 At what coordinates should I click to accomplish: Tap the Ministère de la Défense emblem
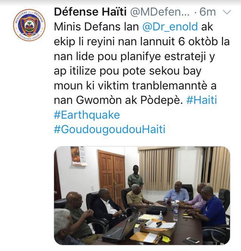click(x=29, y=25)
